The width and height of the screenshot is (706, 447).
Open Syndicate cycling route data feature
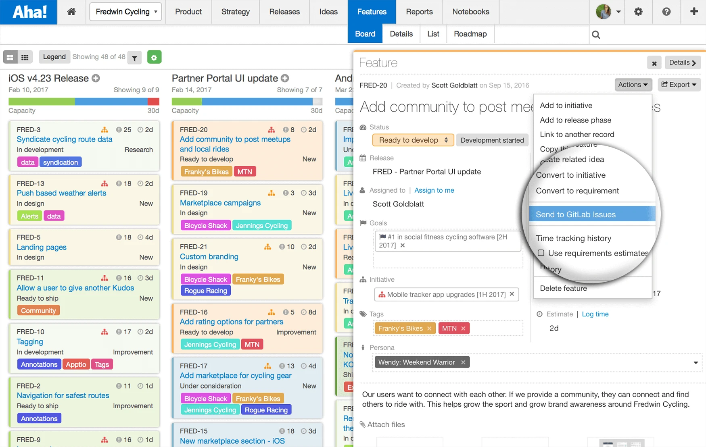[x=65, y=139]
